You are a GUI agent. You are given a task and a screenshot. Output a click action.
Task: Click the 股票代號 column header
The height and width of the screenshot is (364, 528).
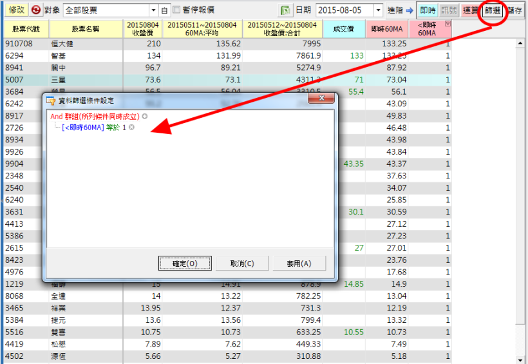click(x=26, y=29)
